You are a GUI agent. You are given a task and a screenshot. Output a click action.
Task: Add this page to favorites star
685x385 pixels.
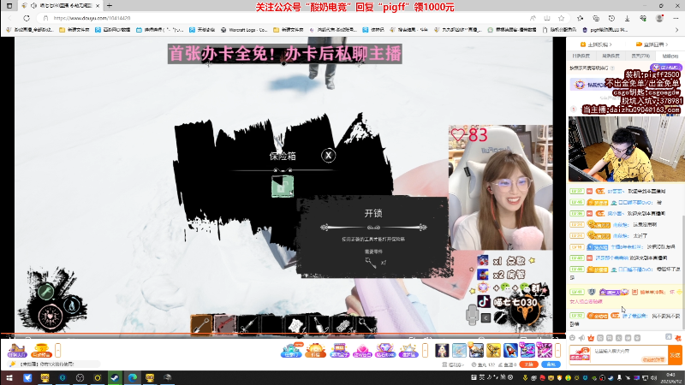click(561, 18)
